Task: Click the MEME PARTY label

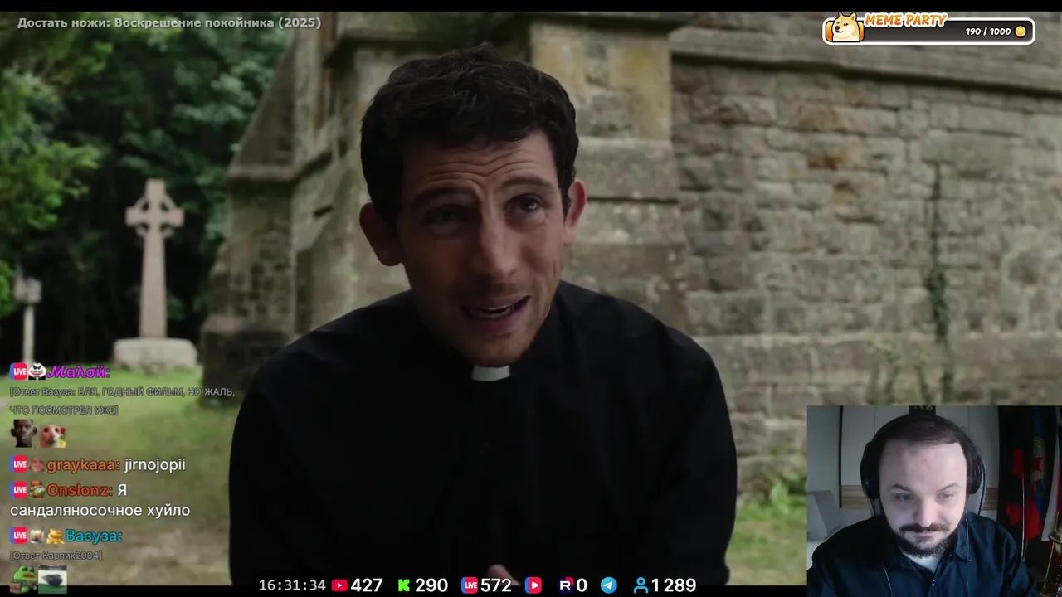Action: click(x=905, y=21)
